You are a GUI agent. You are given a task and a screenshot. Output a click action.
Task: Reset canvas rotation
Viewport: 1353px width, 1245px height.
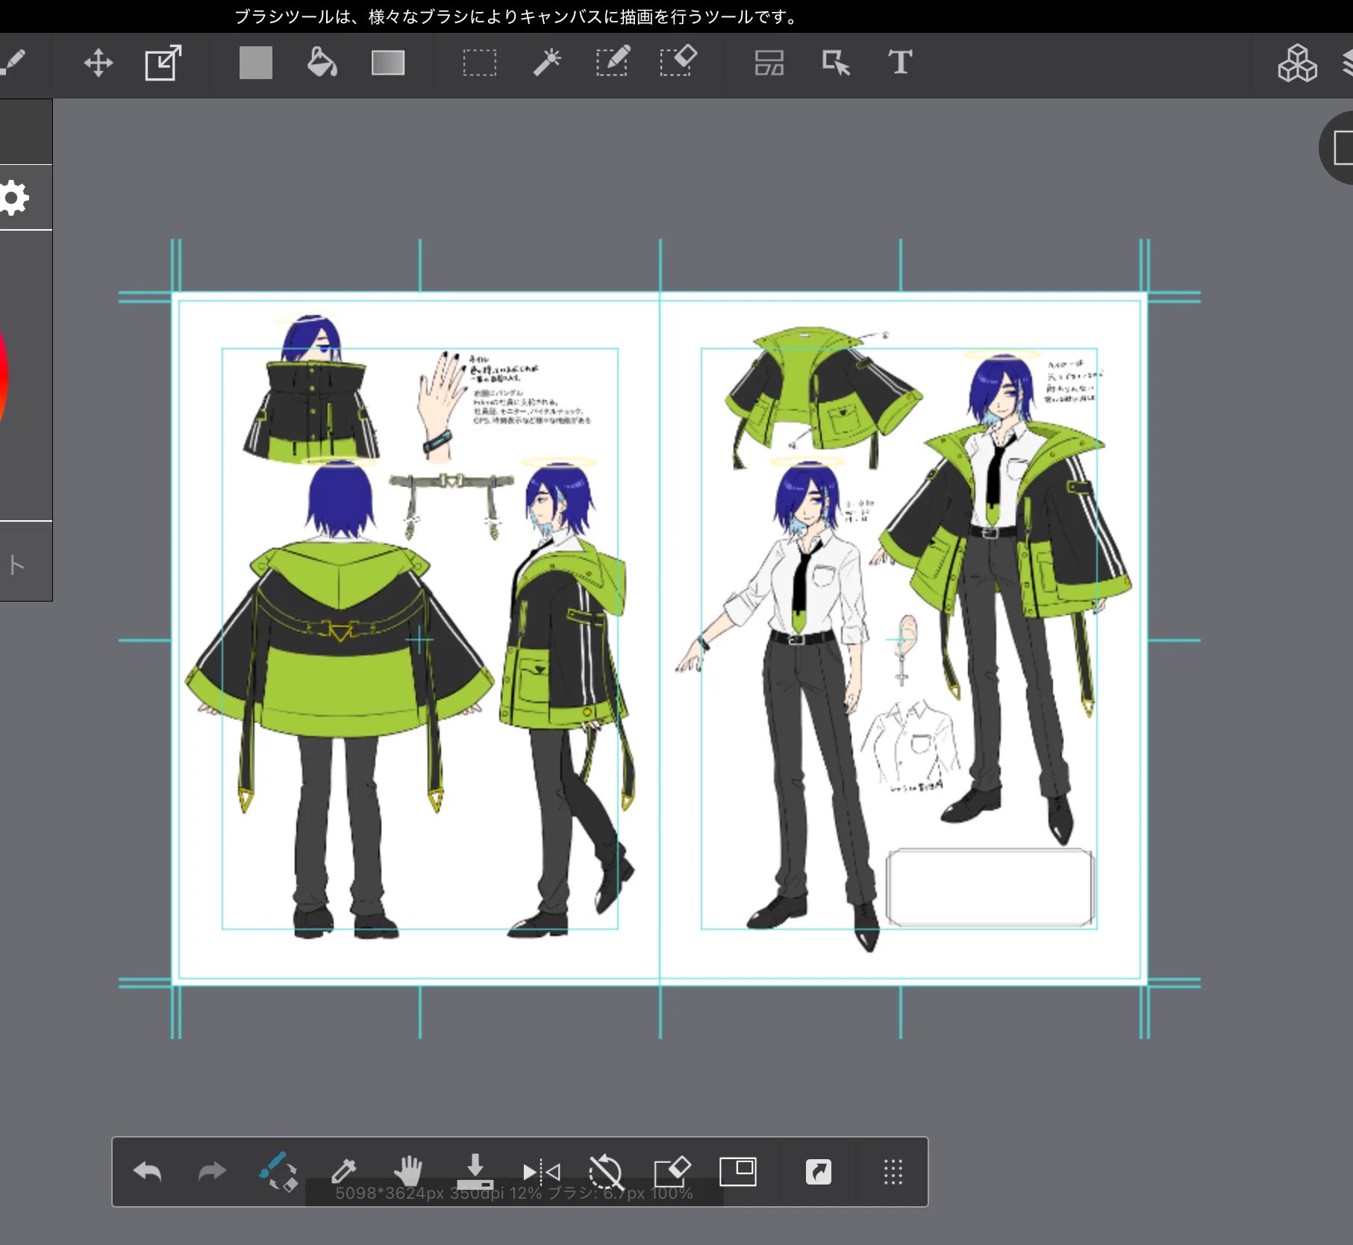[x=606, y=1172]
